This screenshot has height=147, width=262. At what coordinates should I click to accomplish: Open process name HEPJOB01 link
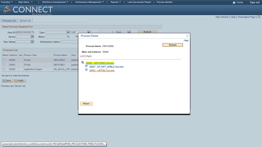pyautogui.click(x=59, y=65)
